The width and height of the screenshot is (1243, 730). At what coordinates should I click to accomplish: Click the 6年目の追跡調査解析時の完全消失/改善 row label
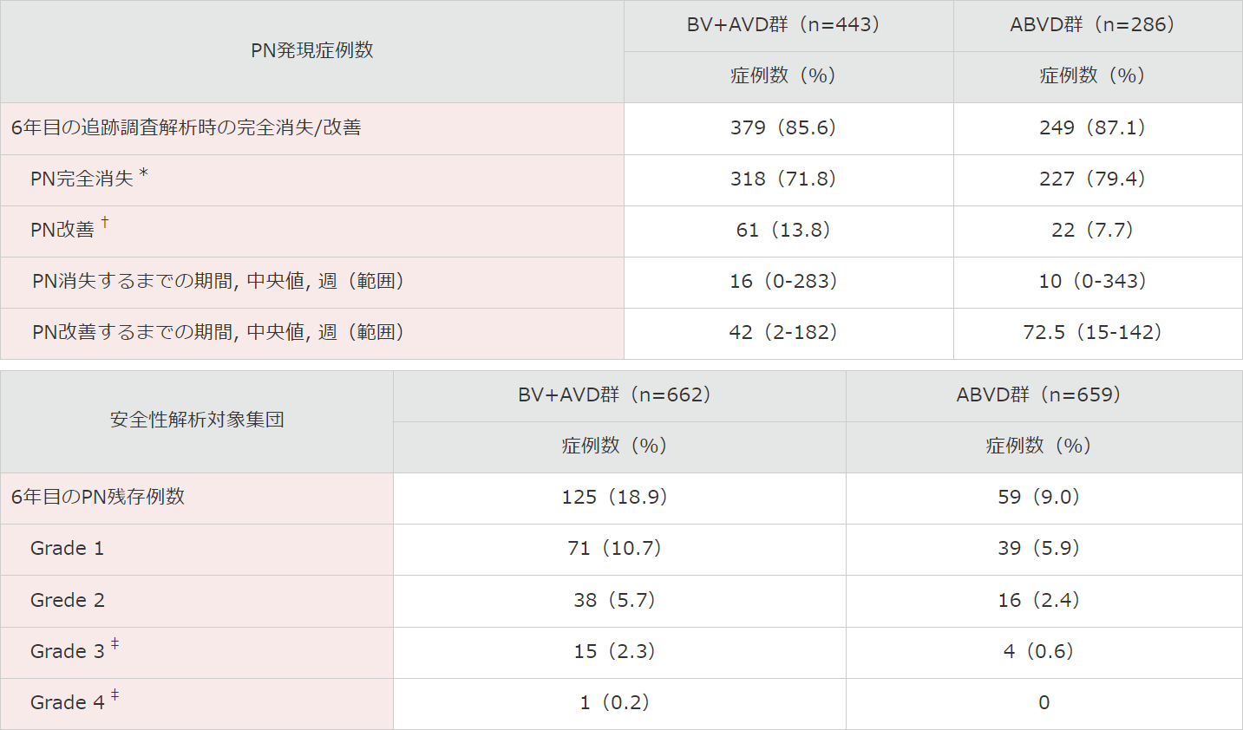312,128
